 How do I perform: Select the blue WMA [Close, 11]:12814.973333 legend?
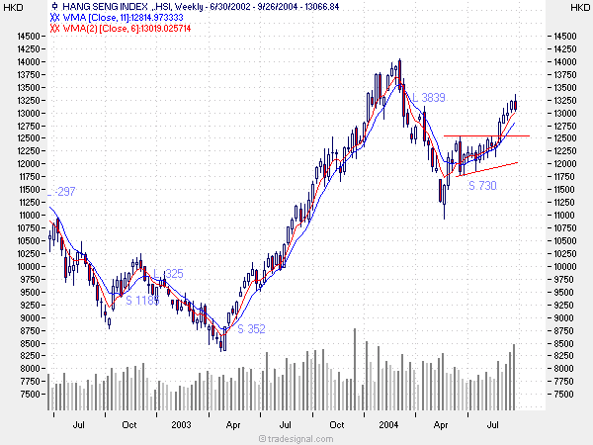[123, 18]
